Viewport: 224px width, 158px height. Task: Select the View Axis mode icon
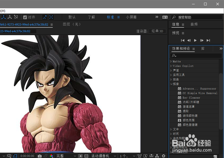click(x=16, y=17)
